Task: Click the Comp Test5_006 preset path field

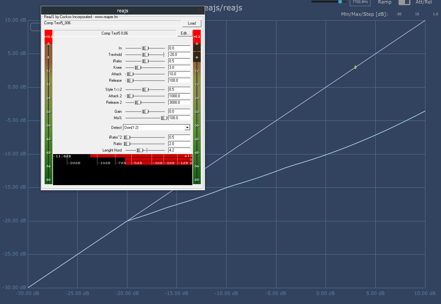Action: click(113, 23)
